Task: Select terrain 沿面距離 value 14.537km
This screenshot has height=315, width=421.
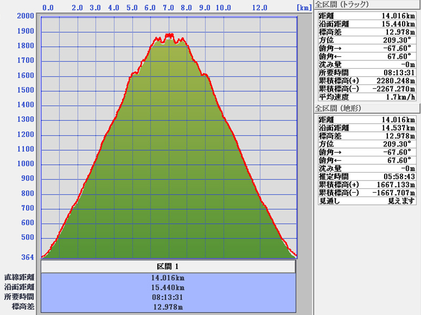Action: coord(398,128)
